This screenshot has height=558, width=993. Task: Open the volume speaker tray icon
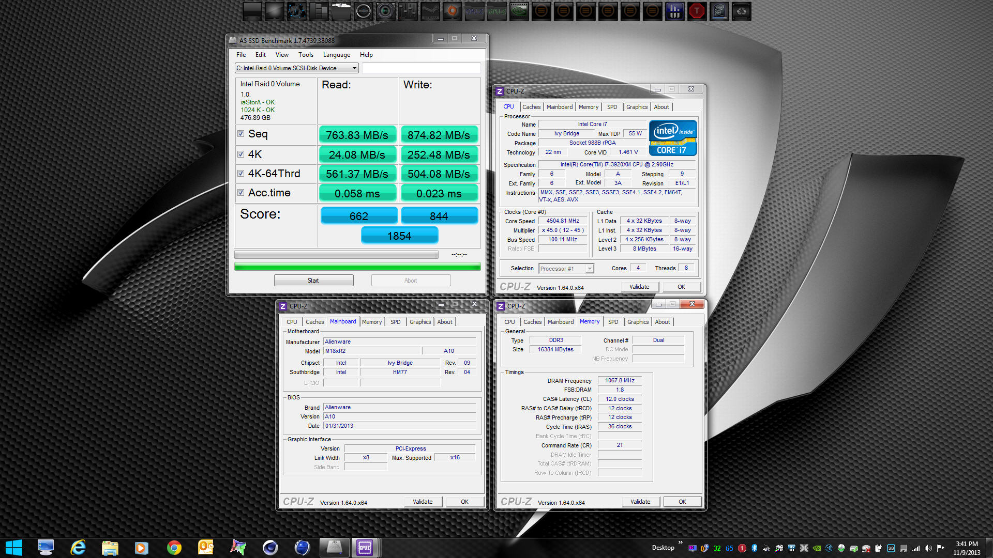click(x=928, y=548)
